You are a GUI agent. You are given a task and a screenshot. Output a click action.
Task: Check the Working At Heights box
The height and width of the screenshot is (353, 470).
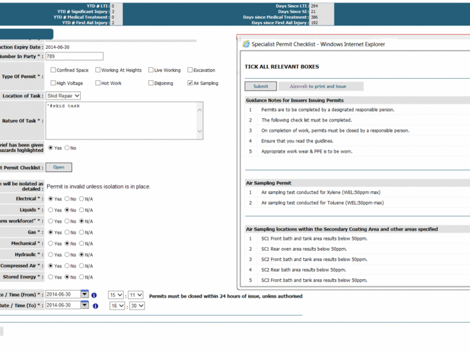tap(98, 70)
